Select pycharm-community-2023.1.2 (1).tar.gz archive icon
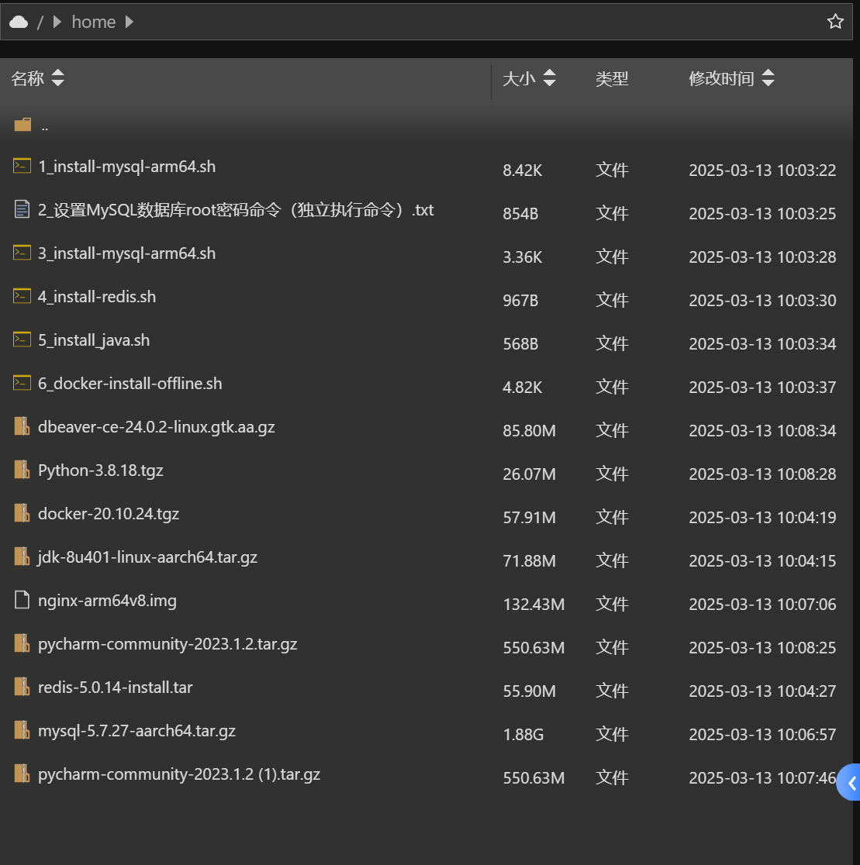This screenshot has height=865, width=860. pyautogui.click(x=22, y=774)
